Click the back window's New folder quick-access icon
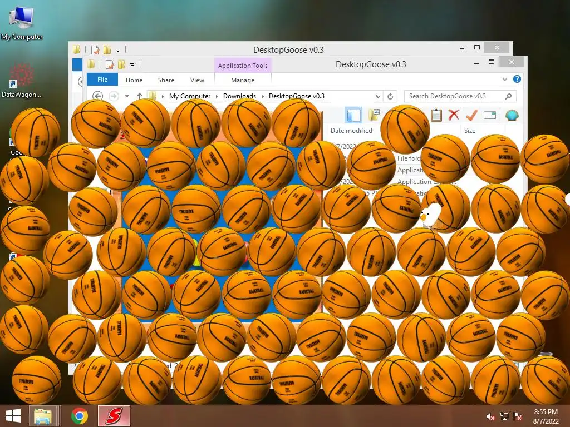The image size is (570, 427). click(107, 49)
